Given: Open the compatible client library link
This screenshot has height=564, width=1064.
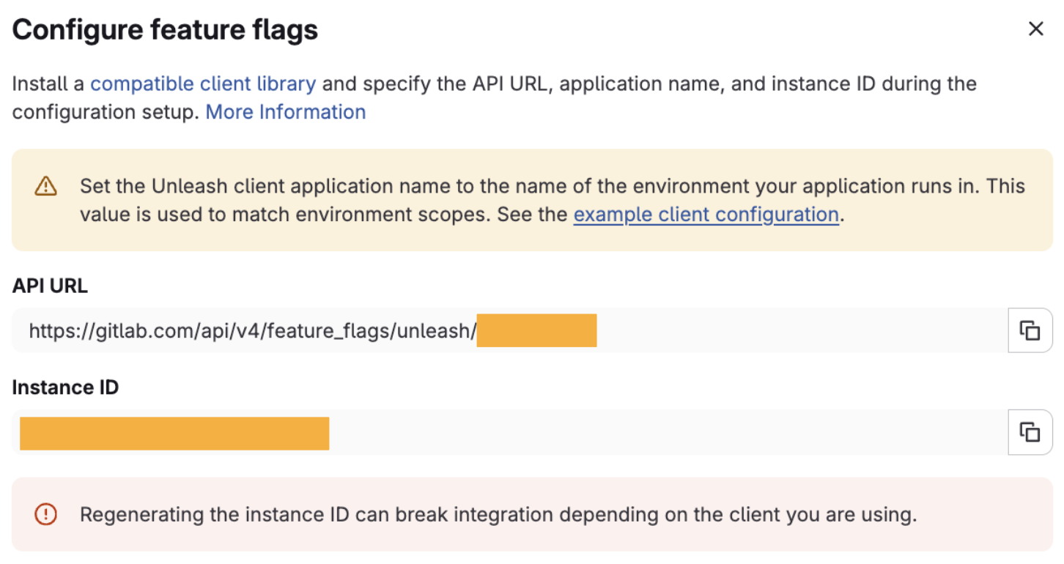Looking at the screenshot, I should pos(203,84).
